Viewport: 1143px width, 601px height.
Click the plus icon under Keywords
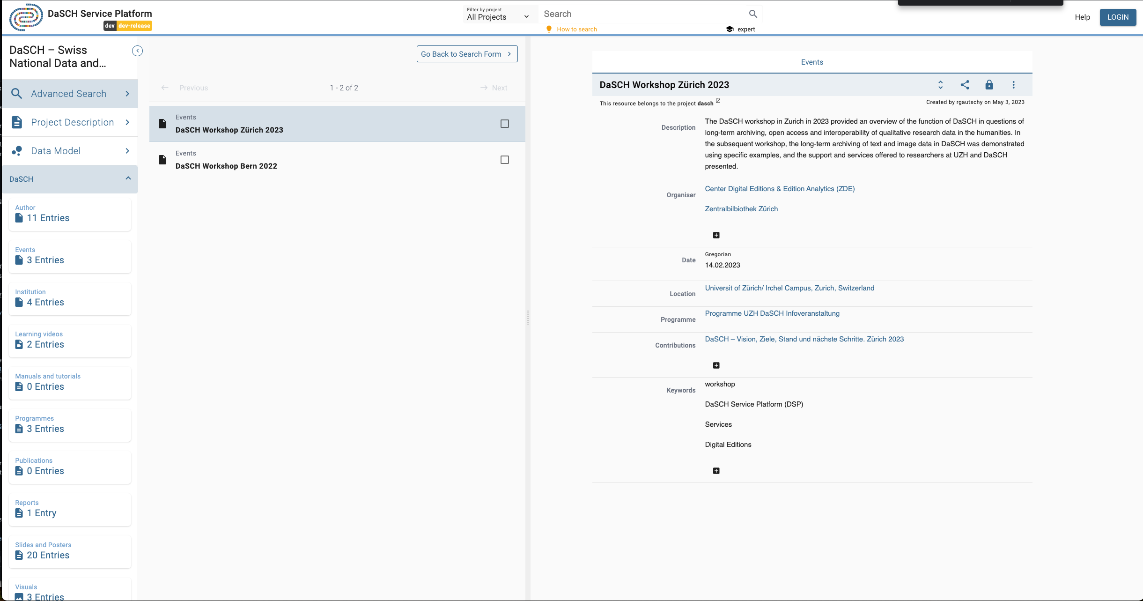pos(716,471)
